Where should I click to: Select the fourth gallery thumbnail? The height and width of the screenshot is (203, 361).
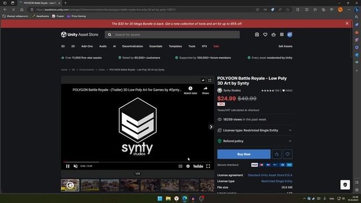coord(130,186)
